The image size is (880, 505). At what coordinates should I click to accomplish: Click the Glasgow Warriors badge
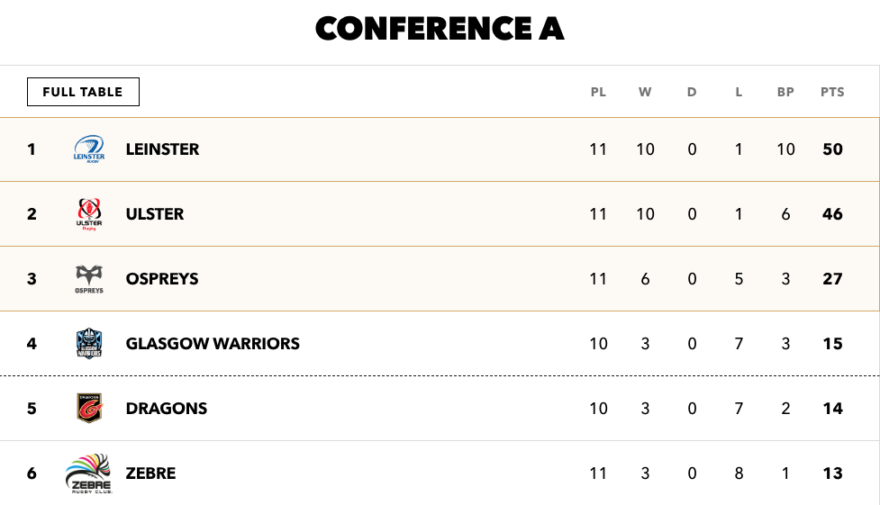(x=89, y=343)
